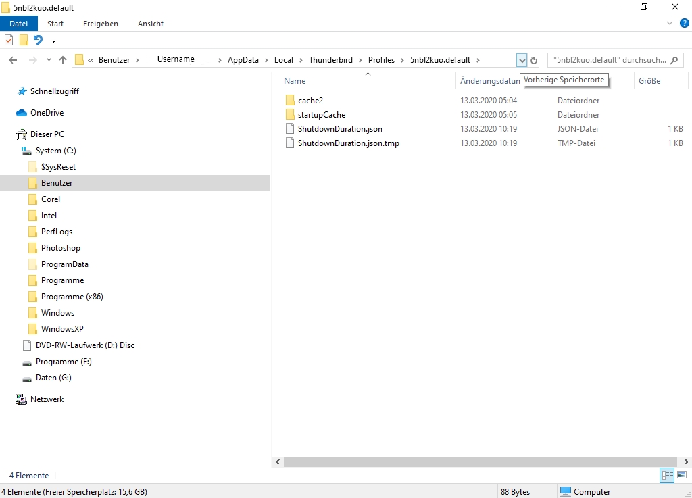
Task: Click the blue Undo arrow icon
Action: click(x=39, y=40)
